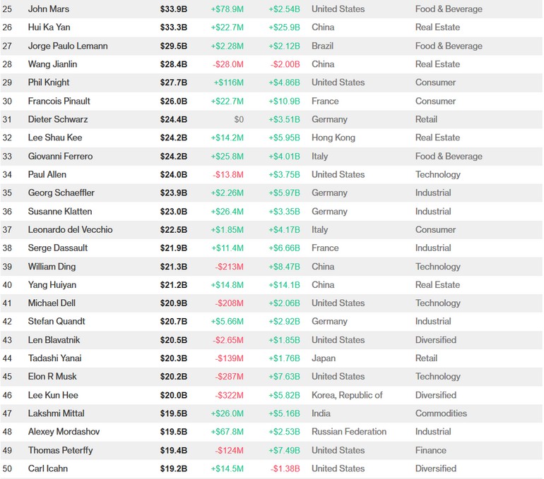
Task: Open Giovanni Ferrero's profile
Action: (60, 156)
